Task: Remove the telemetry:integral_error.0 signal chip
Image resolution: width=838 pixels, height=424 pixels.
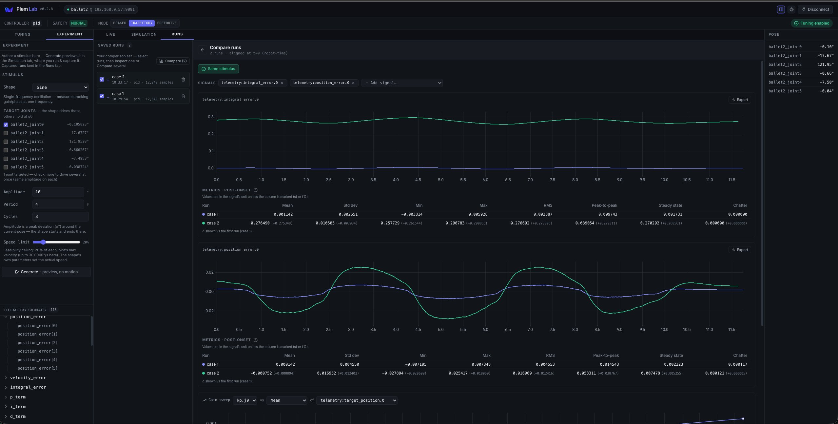Action: tap(282, 83)
